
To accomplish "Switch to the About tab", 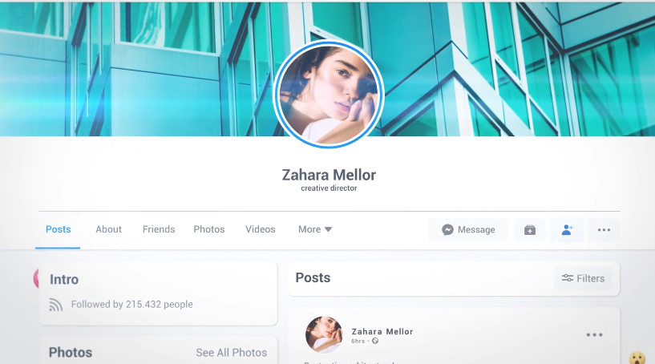I will click(108, 229).
